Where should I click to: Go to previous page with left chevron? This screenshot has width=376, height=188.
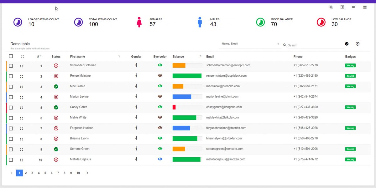tap(11, 173)
